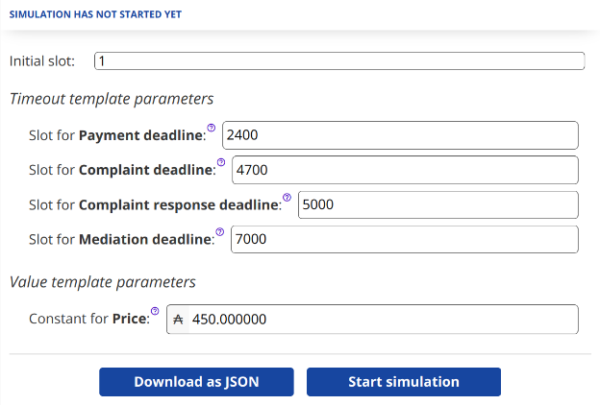This screenshot has height=405, width=600.
Task: Open help icon next to Mediation deadline
Action: click(x=221, y=232)
